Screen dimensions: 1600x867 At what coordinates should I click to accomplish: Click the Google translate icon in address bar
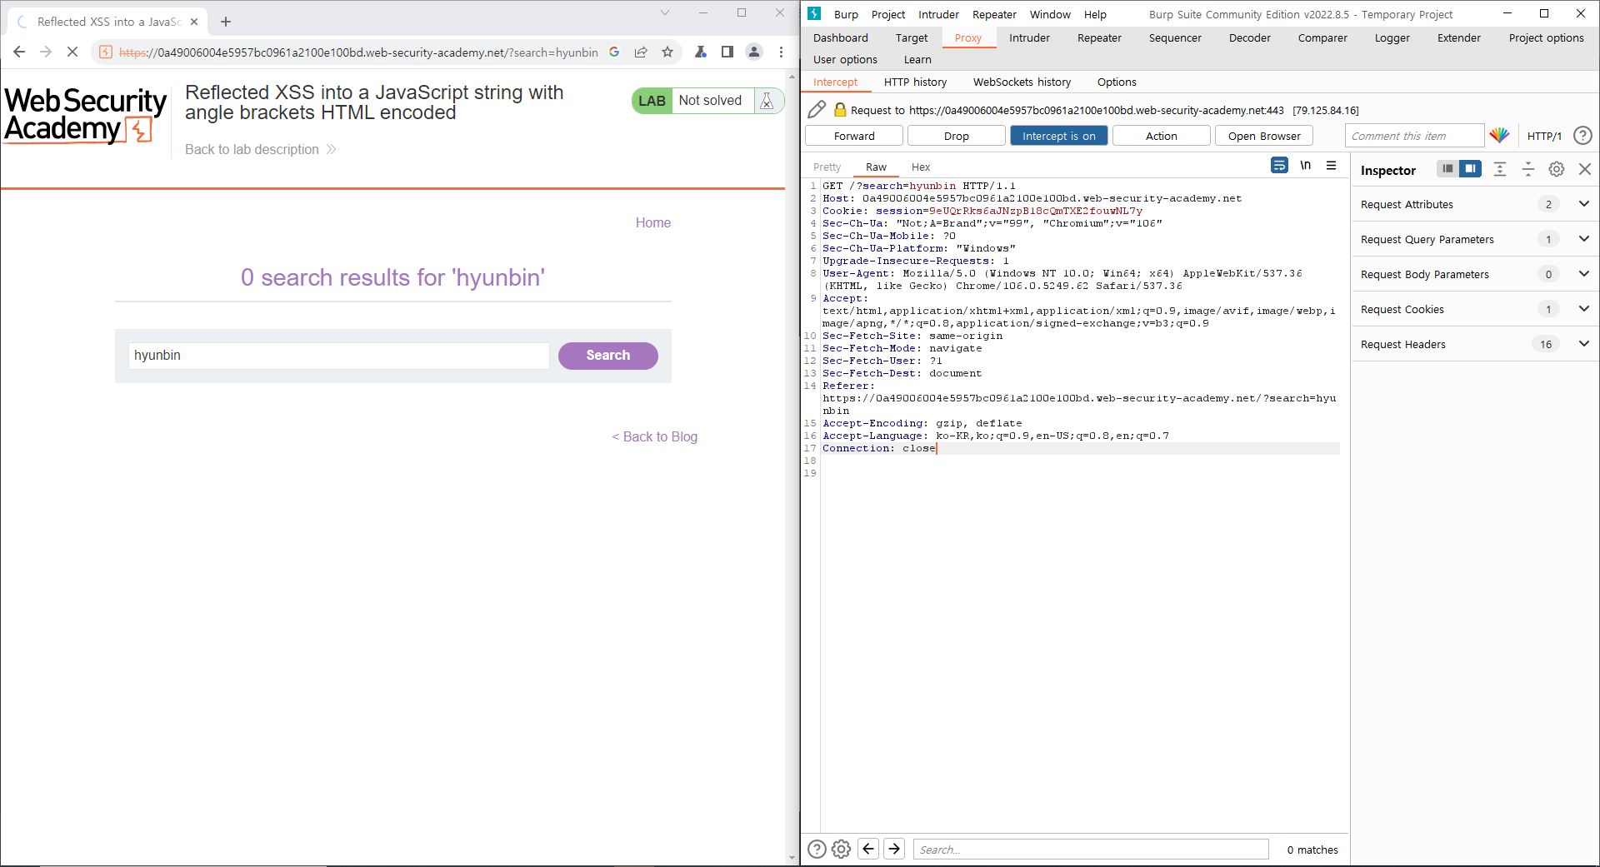[x=614, y=52]
